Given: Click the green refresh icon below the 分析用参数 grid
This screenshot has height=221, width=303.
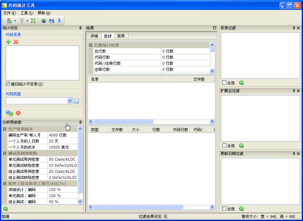Looking at the screenshot, I should click(x=5, y=209).
